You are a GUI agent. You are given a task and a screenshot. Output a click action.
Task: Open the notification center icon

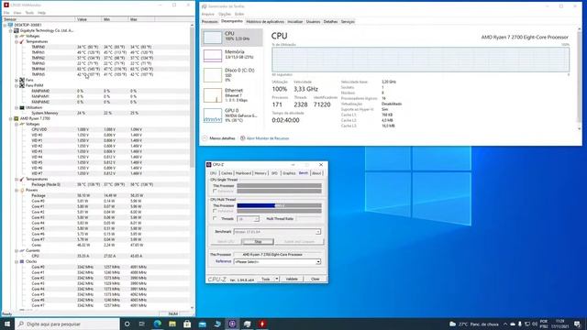point(577,324)
